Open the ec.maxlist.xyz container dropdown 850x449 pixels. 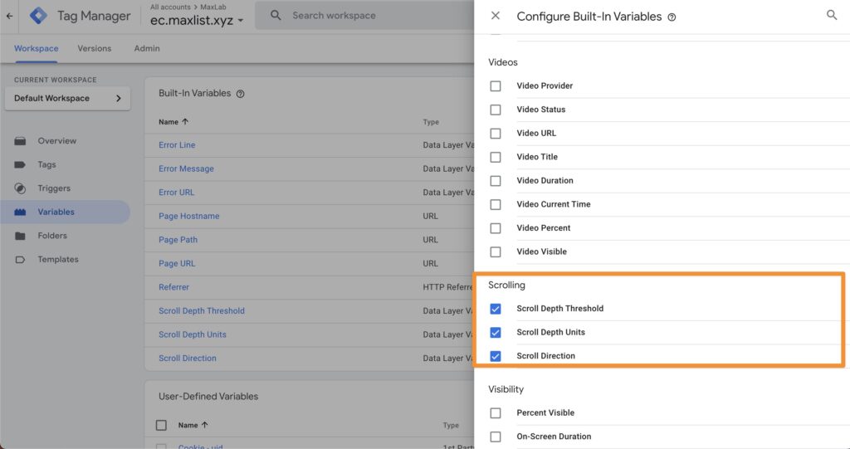[x=197, y=21]
